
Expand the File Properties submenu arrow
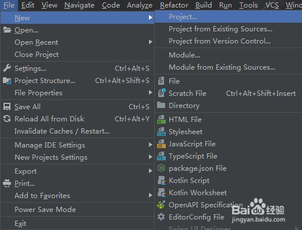[150, 92]
